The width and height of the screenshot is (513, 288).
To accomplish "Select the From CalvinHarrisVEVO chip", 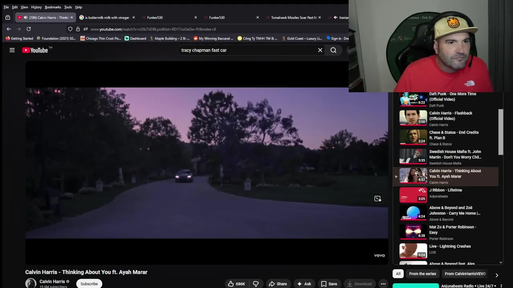I will point(465,274).
